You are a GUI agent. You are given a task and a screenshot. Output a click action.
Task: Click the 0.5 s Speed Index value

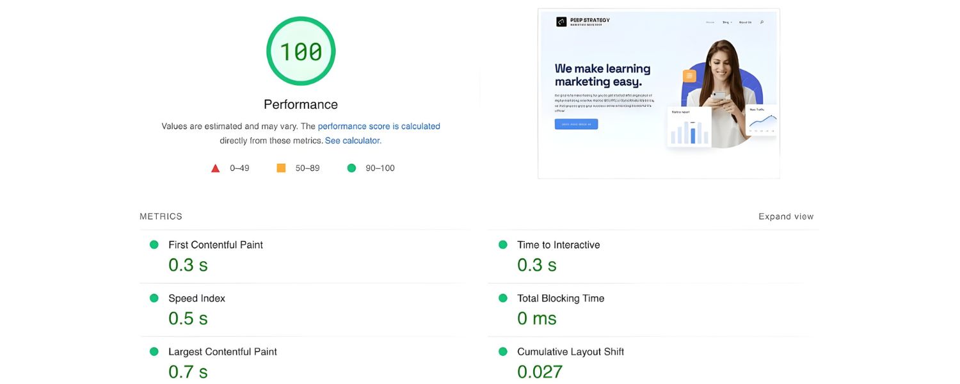[188, 318]
